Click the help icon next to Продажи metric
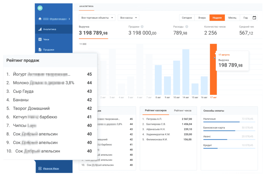267x177 pixels. [x=142, y=27]
